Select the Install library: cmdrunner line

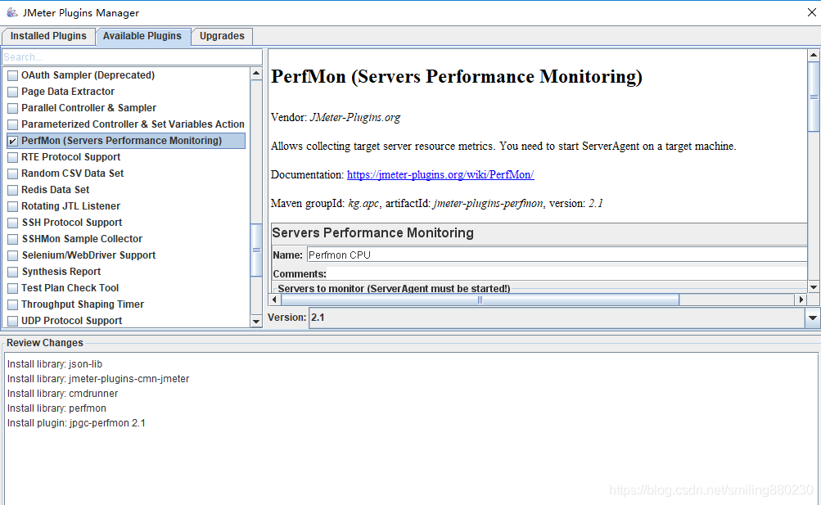(63, 393)
